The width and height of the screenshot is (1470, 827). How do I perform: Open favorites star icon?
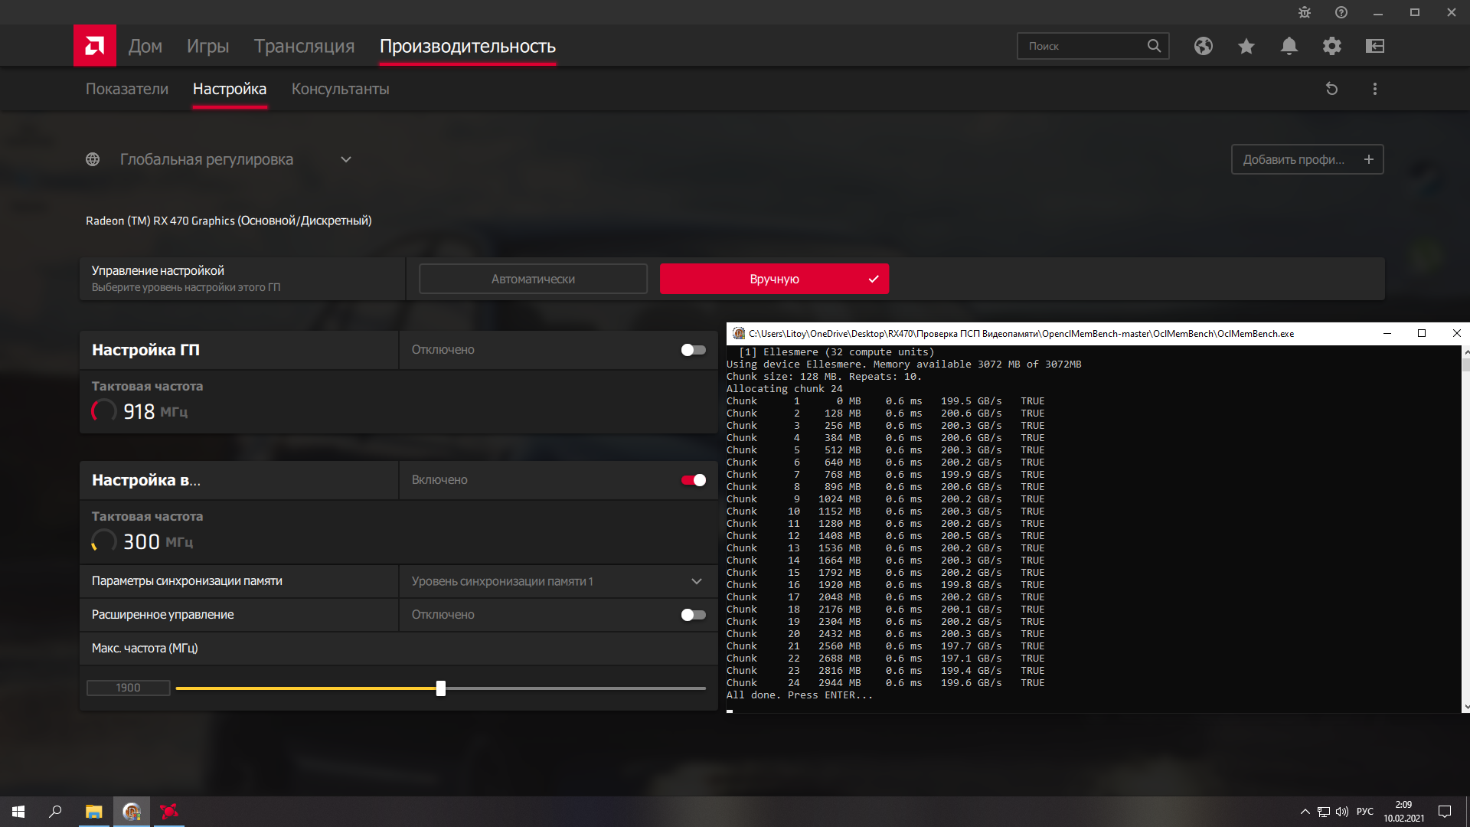[1246, 46]
